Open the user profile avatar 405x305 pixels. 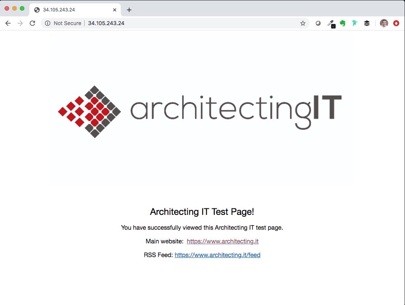pyautogui.click(x=384, y=23)
